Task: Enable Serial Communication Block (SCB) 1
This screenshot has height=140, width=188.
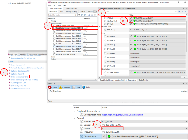Action: (54, 33)
